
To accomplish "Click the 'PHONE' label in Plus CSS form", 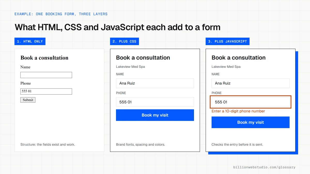I will point(121,93).
